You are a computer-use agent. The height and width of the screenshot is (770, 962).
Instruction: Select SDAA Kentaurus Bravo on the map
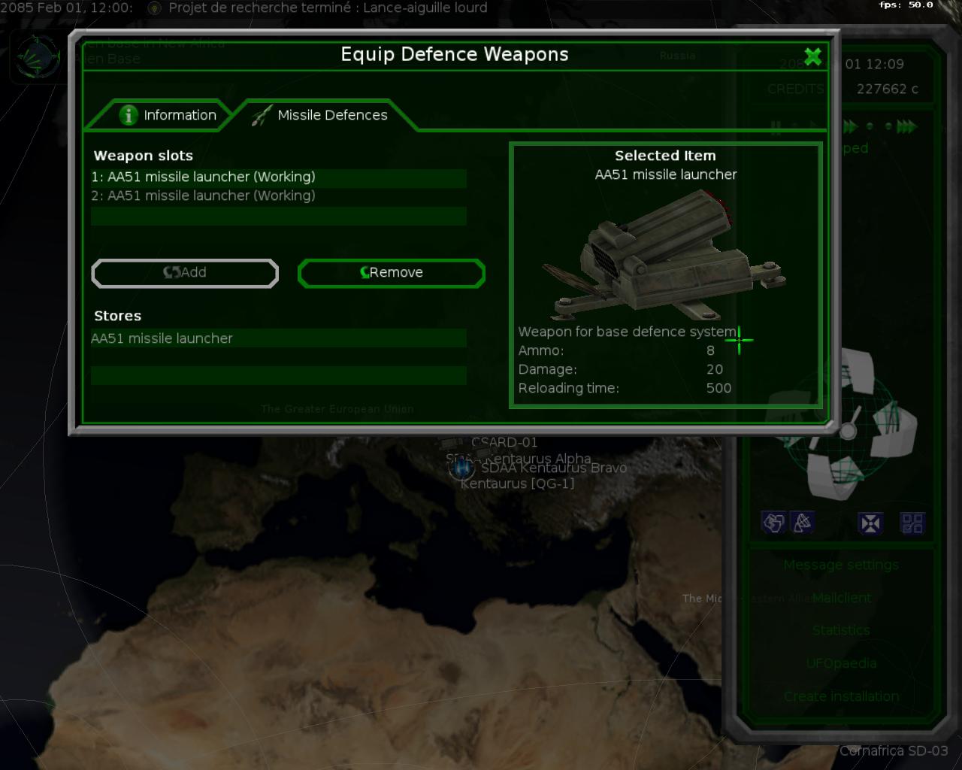(x=554, y=468)
